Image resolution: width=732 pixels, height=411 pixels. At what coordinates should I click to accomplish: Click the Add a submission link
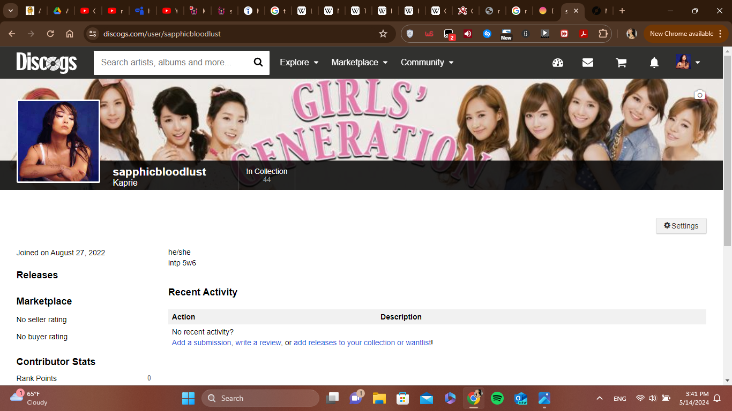coord(201,342)
